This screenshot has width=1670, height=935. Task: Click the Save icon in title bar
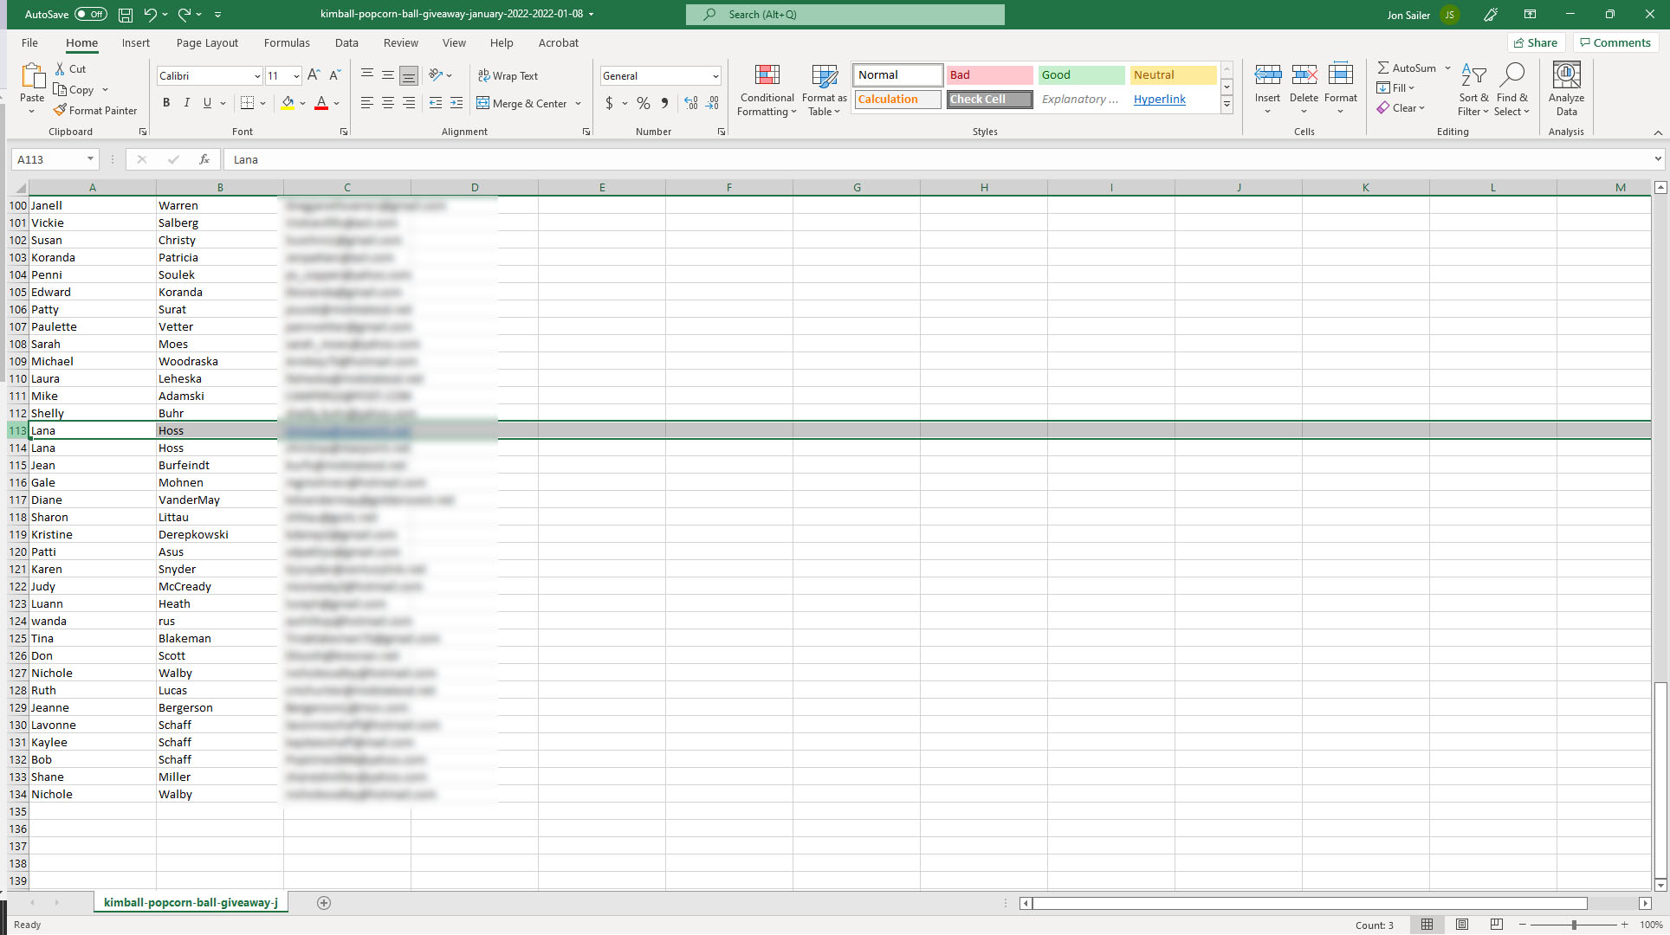click(126, 15)
